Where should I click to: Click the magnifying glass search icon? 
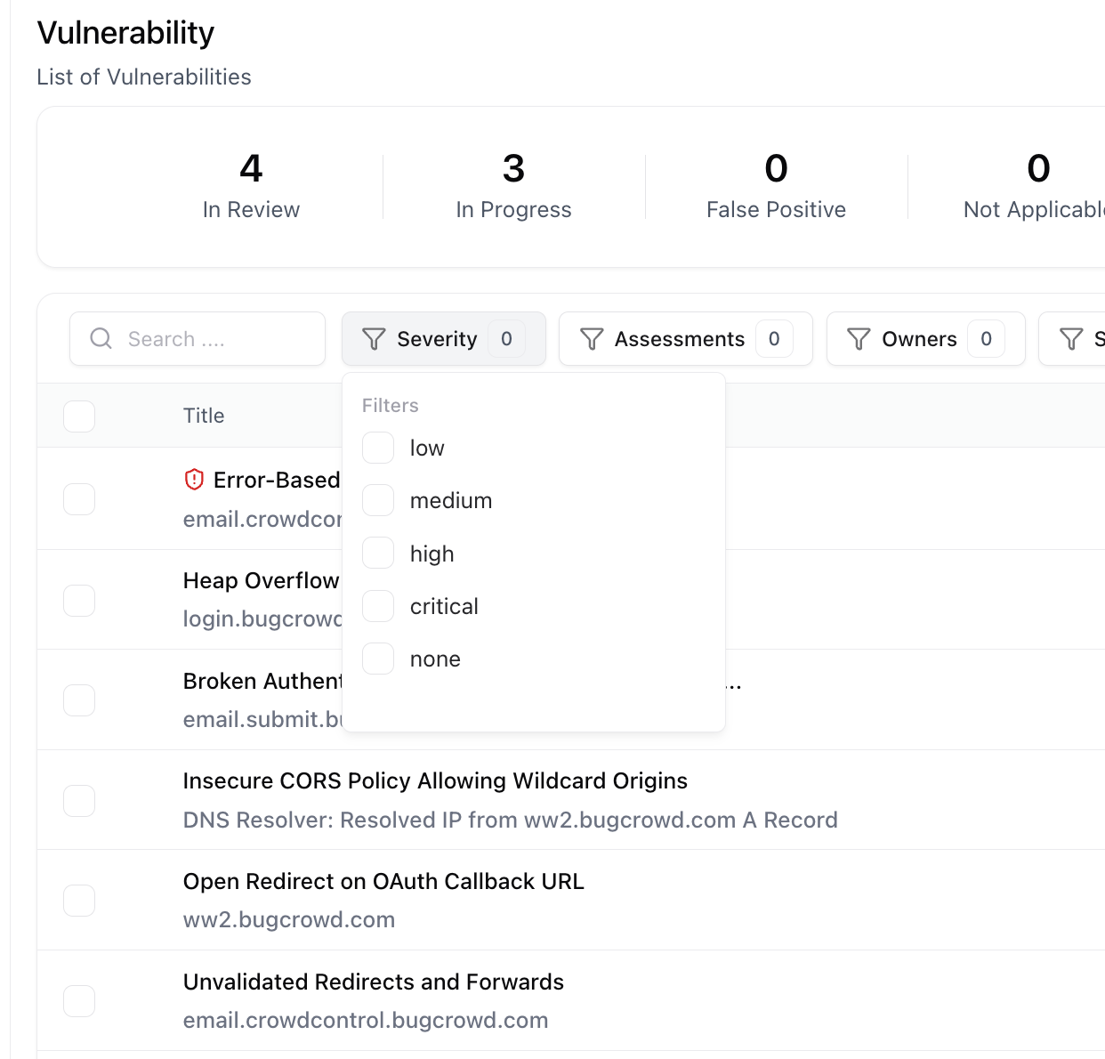[101, 338]
